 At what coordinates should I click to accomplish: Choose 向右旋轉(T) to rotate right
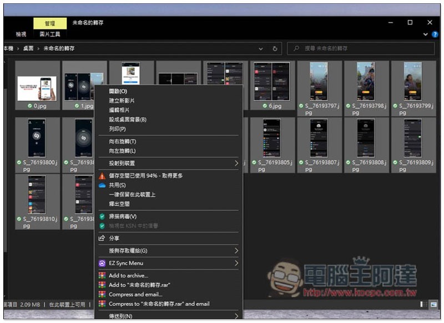(122, 142)
